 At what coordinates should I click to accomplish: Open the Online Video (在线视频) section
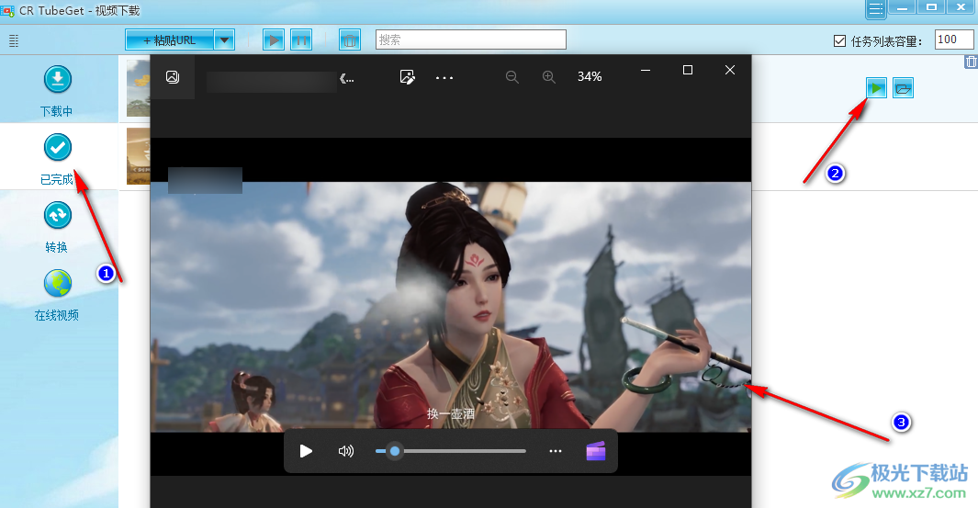pos(57,295)
